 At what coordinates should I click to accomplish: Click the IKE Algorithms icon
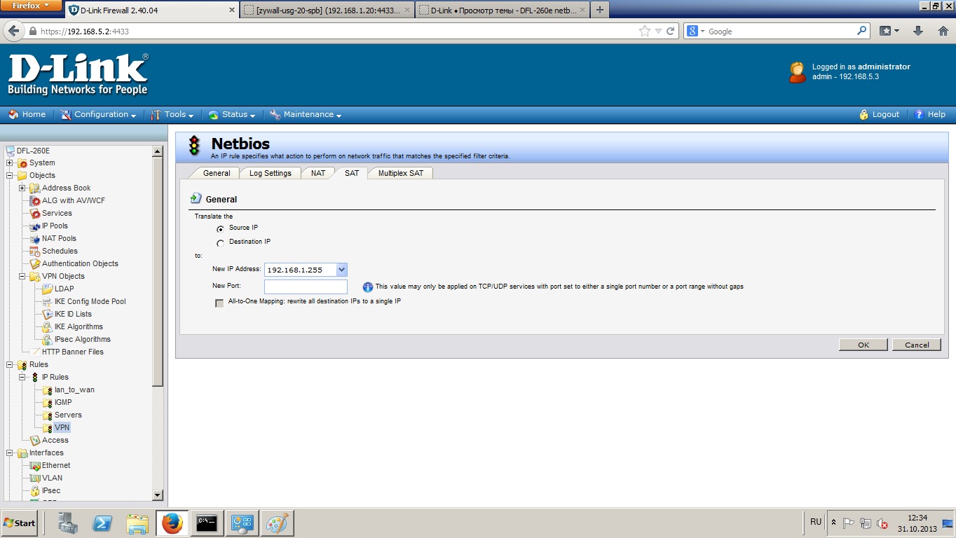[48, 327]
